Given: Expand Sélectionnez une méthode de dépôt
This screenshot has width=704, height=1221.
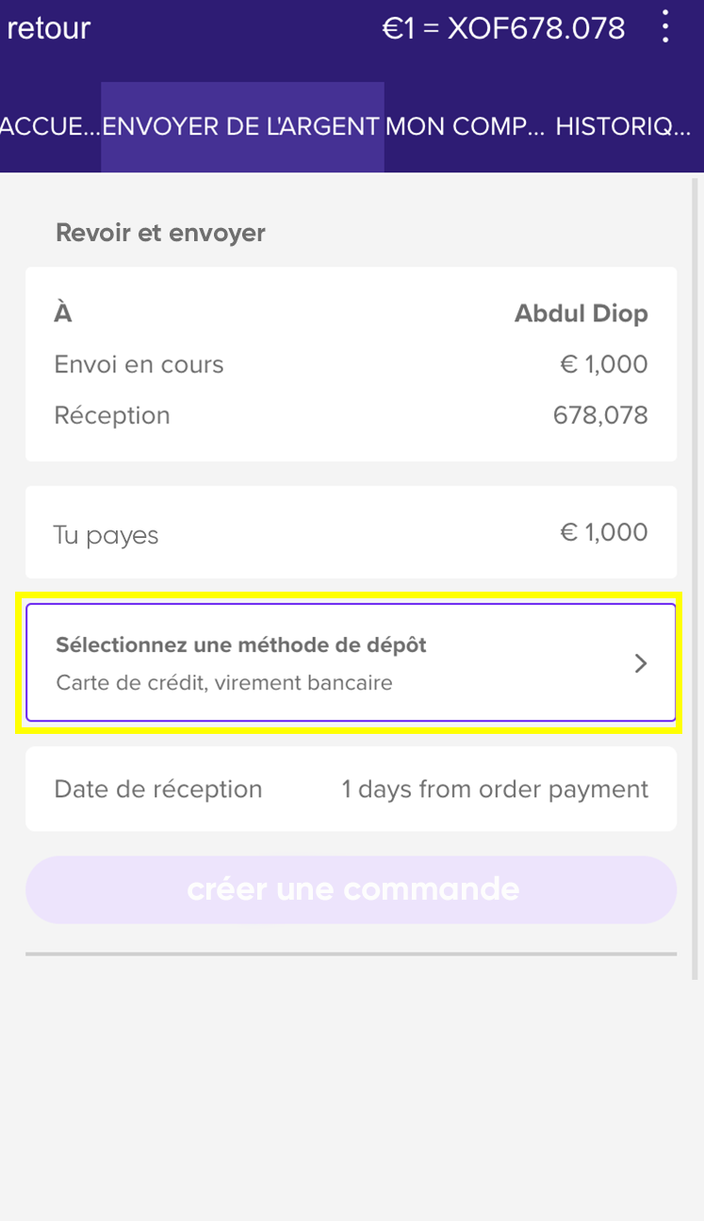Looking at the screenshot, I should [x=241, y=645].
